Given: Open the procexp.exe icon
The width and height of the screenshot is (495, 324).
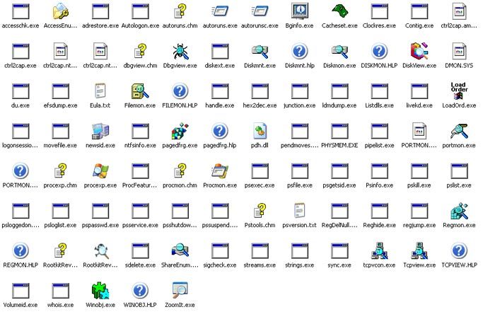Looking at the screenshot, I should [x=100, y=170].
